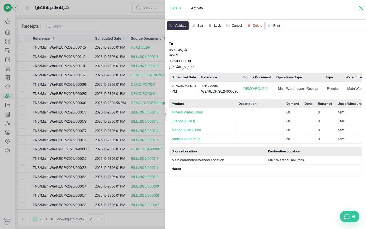Sort by Scheduled Date column arrows
This screenshot has height=229, width=366.
(125, 38)
